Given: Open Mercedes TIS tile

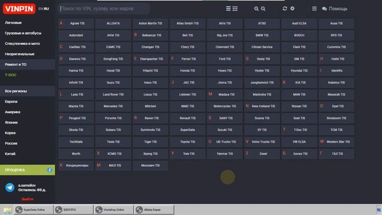Looking at the screenshot, I should coord(113,106).
